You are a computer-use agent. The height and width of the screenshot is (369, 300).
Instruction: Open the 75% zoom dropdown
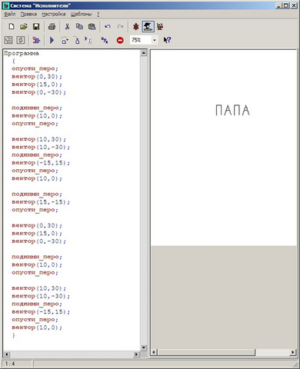click(x=155, y=40)
